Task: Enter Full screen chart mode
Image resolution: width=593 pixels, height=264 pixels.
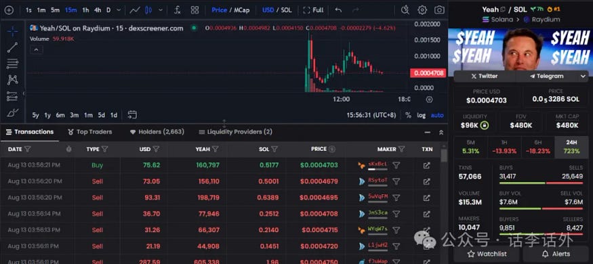Action: 314,10
